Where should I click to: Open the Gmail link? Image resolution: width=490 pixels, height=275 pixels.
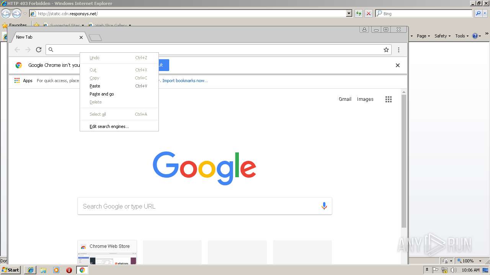click(x=345, y=99)
